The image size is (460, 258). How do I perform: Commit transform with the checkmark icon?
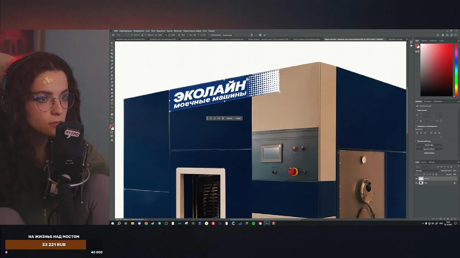[x=264, y=35]
